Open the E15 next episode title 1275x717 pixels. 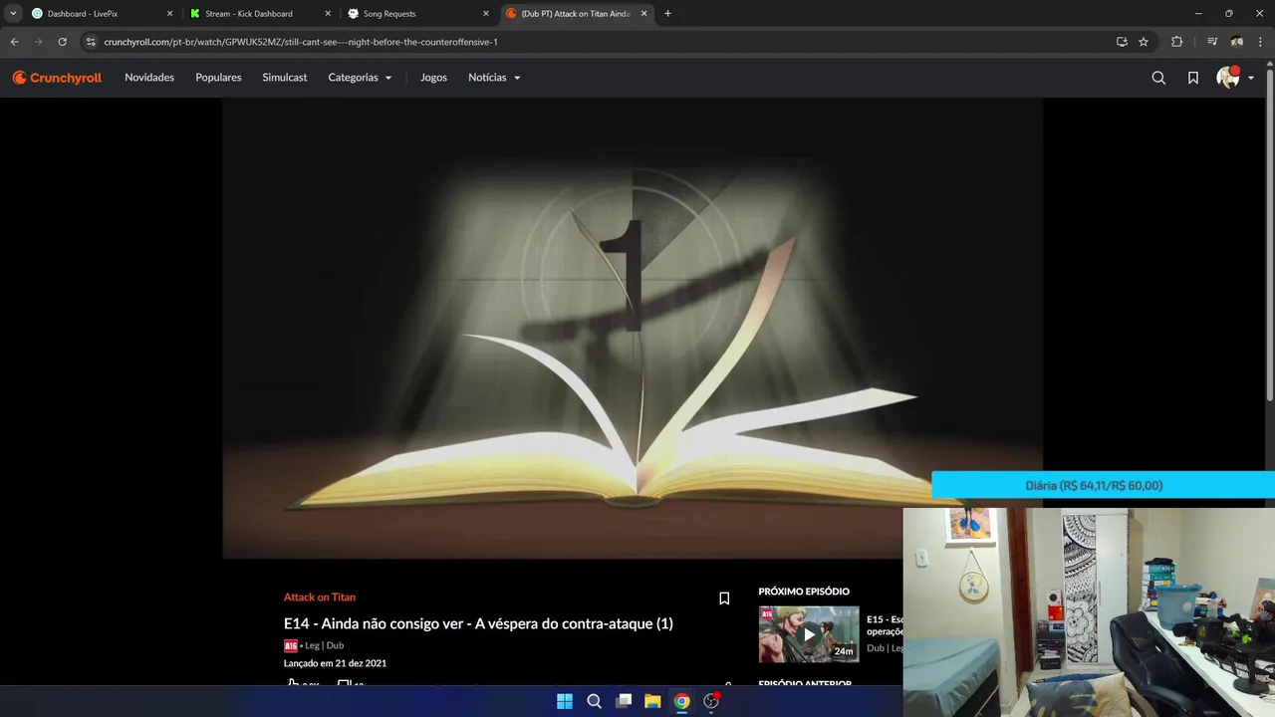[885, 625]
